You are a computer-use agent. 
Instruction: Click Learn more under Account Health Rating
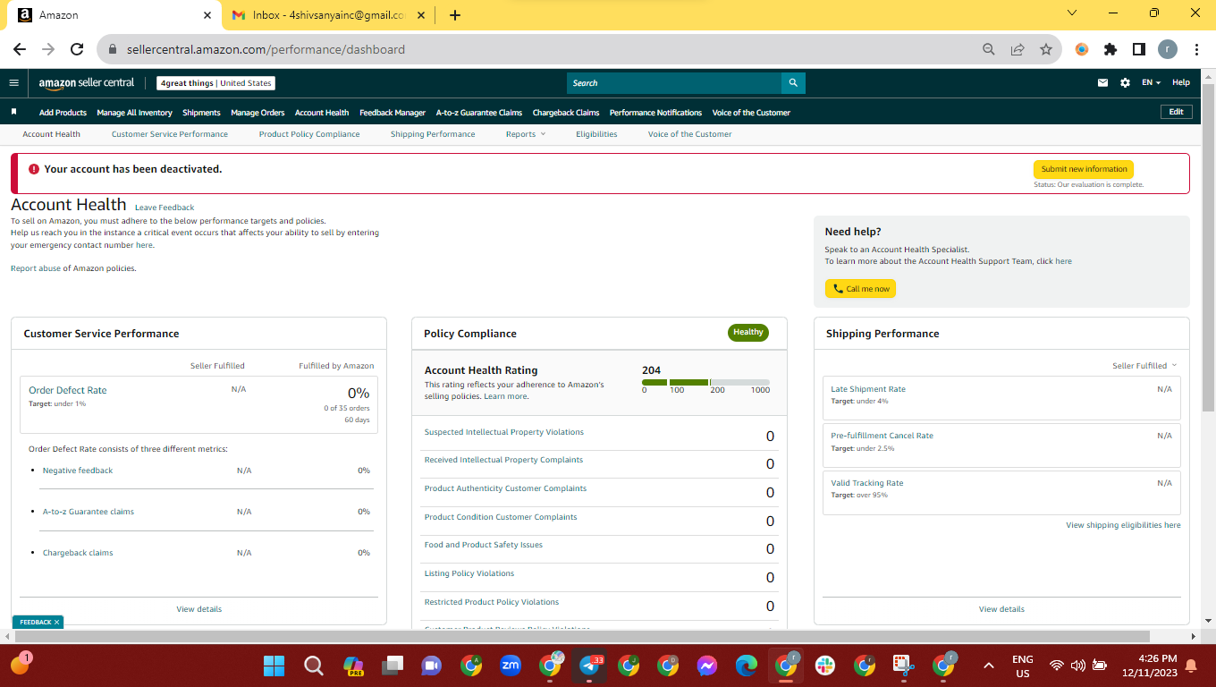(x=506, y=396)
